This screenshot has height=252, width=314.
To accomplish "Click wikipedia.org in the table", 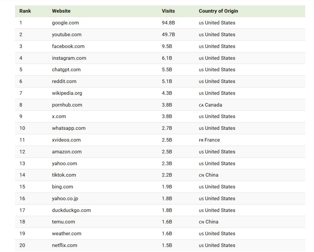I will [x=67, y=93].
